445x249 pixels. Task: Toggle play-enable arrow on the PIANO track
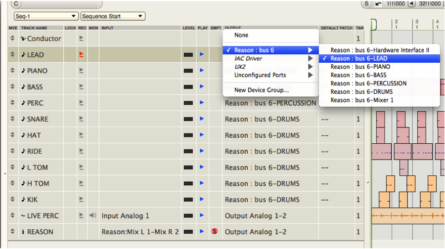pyautogui.click(x=202, y=70)
